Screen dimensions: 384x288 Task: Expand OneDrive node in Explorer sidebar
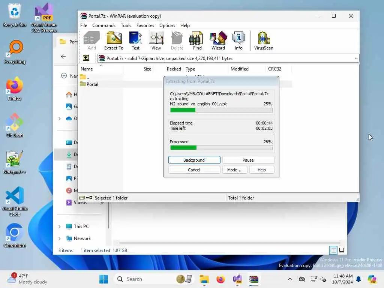pos(60,118)
